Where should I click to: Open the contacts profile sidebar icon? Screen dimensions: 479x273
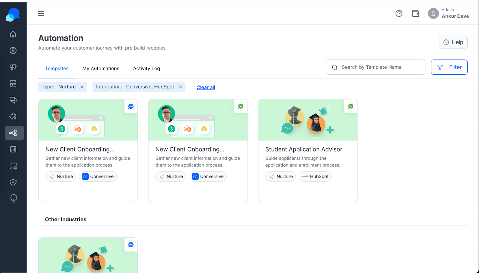tap(13, 50)
